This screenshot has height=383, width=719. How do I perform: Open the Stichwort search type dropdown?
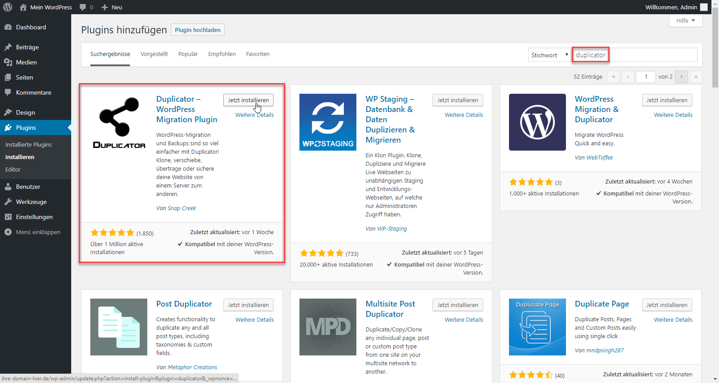pyautogui.click(x=549, y=55)
